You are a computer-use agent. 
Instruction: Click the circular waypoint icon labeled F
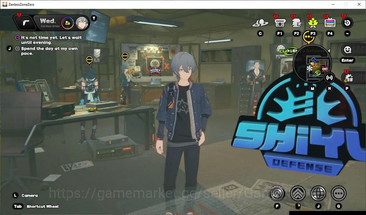pyautogui.click(x=277, y=194)
